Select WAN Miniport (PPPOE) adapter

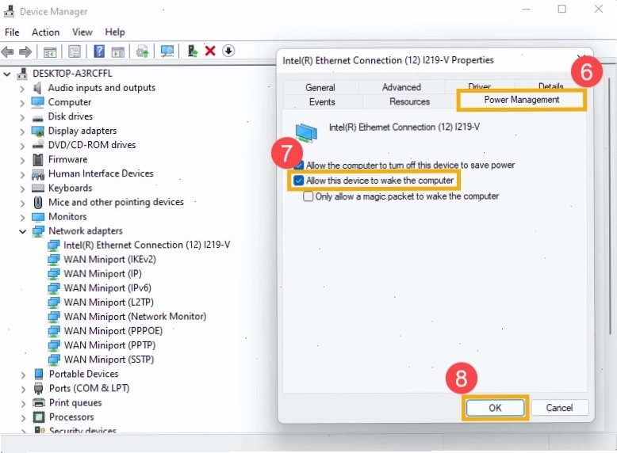click(x=113, y=331)
